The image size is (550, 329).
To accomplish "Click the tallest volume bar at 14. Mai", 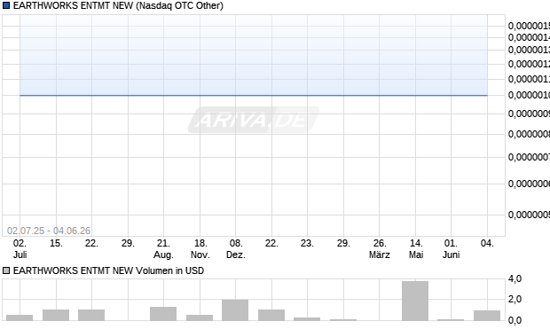I will click(x=415, y=301).
